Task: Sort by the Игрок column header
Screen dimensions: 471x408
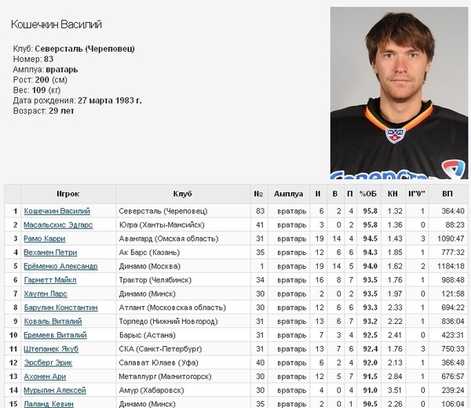Action: pyautogui.click(x=68, y=194)
